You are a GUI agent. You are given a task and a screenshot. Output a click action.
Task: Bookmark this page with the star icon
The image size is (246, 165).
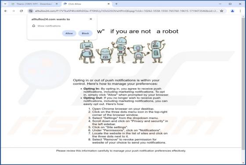[221, 11]
